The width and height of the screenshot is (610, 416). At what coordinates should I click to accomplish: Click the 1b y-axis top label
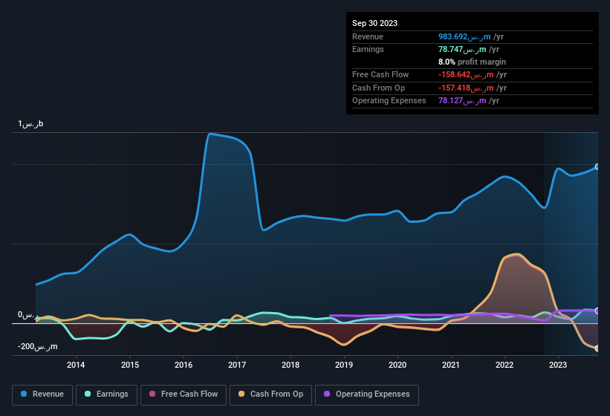tap(30, 124)
